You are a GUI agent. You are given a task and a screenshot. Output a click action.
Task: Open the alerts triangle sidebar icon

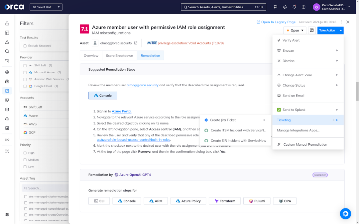pyautogui.click(x=7, y=42)
